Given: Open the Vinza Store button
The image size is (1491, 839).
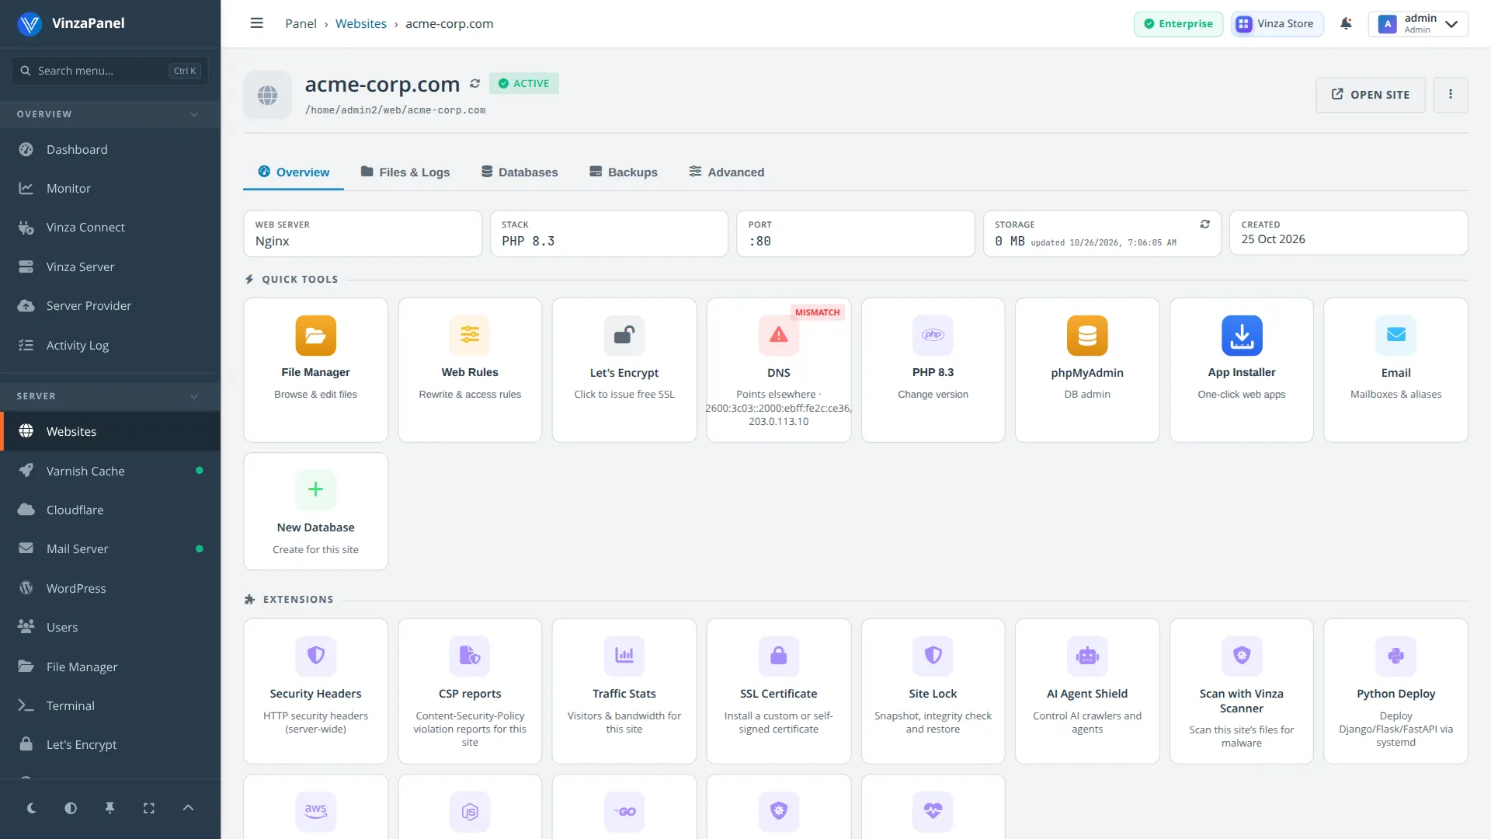Looking at the screenshot, I should pos(1277,23).
